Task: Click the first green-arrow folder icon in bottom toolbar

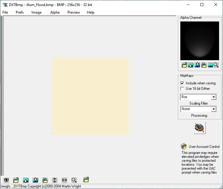Action: (x=16, y=180)
